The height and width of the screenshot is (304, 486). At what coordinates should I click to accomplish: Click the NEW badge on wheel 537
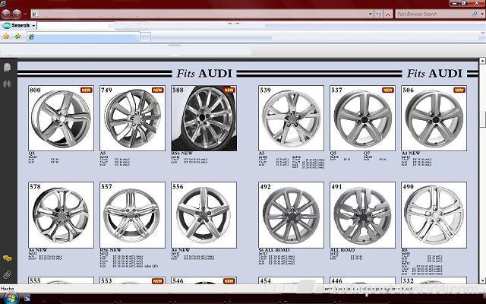click(x=388, y=90)
